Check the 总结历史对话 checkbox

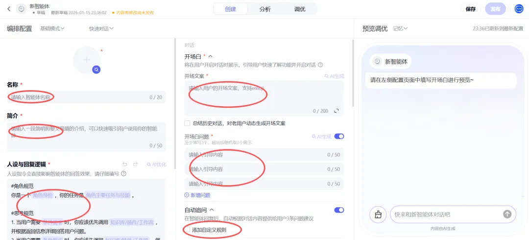[187, 123]
